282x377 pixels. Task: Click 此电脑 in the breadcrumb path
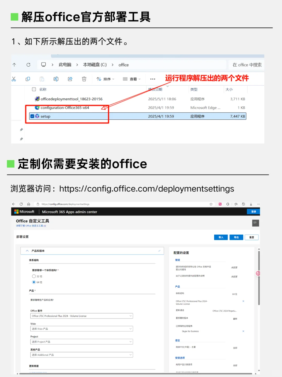click(x=65, y=65)
